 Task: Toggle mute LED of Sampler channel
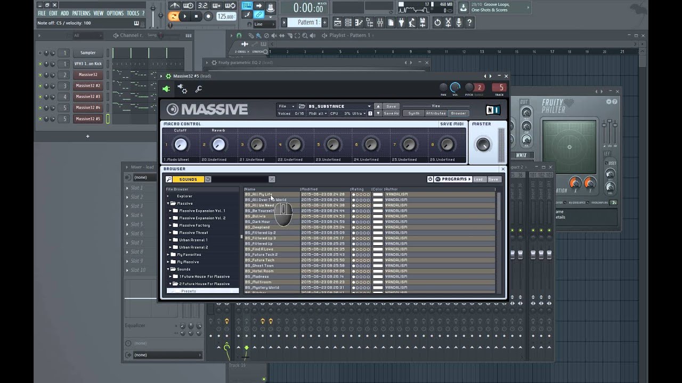(x=40, y=53)
